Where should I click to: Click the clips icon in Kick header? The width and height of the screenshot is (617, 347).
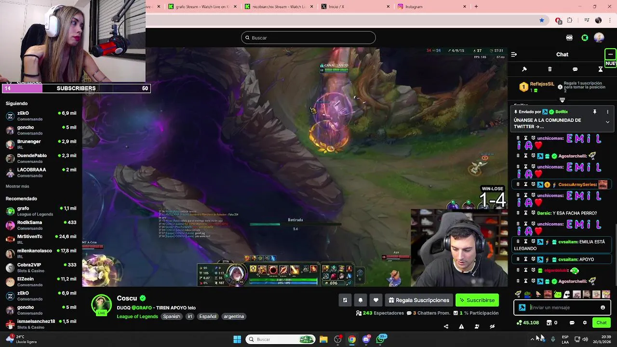pyautogui.click(x=569, y=38)
